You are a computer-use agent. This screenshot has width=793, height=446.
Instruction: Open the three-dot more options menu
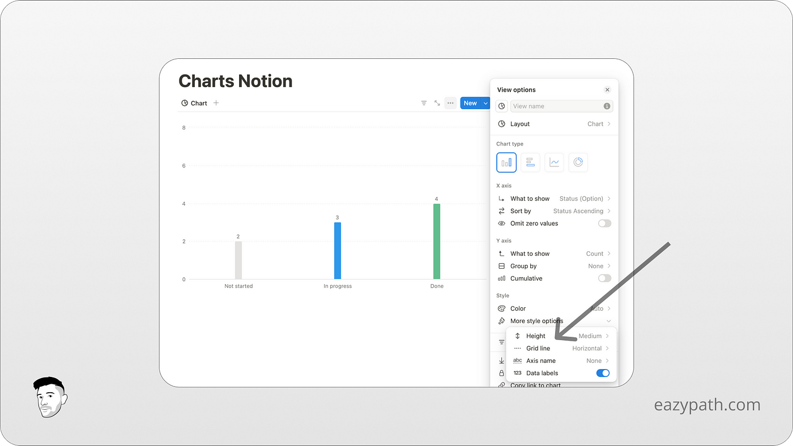click(x=450, y=103)
